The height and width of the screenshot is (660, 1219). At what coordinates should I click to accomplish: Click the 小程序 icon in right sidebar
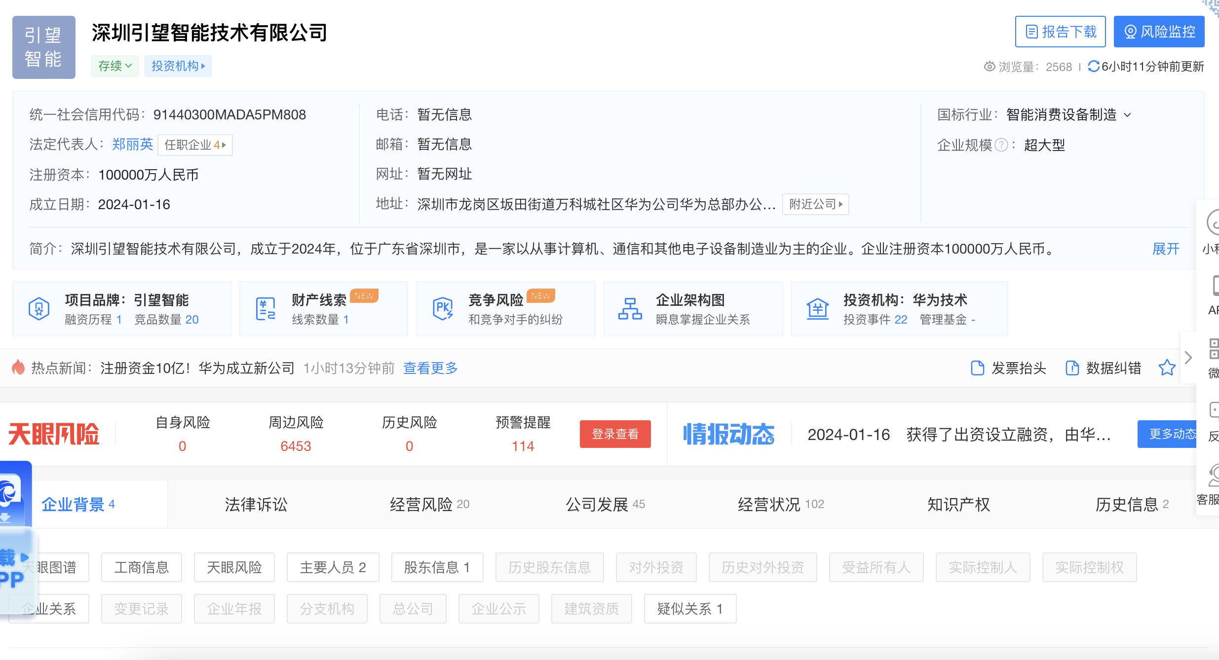pyautogui.click(x=1213, y=223)
